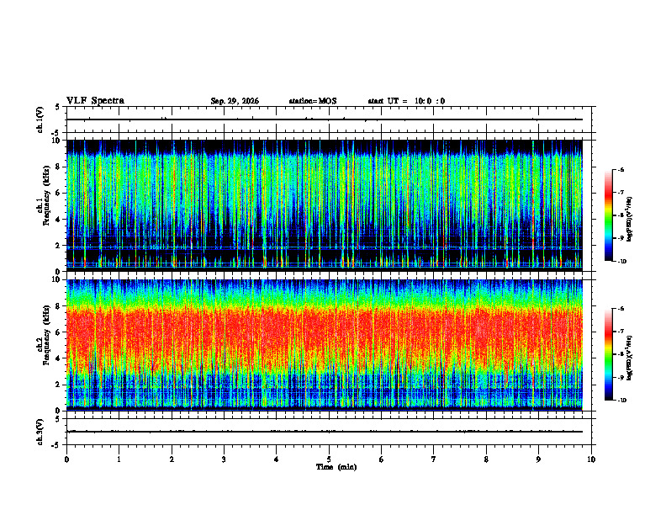Click the 3 minute tick on time axis
The image size is (666, 515).
224,459
